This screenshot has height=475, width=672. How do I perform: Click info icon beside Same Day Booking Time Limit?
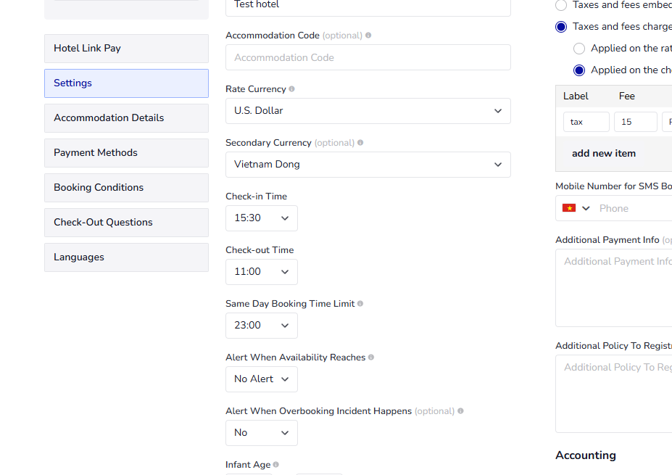click(360, 303)
